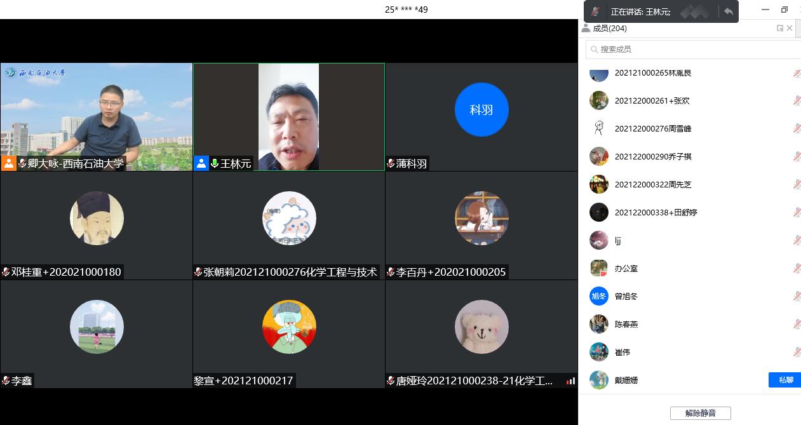Click the orange host icon on 卿大咏's tile
Viewport: 801px width, 425px height.
coord(9,163)
